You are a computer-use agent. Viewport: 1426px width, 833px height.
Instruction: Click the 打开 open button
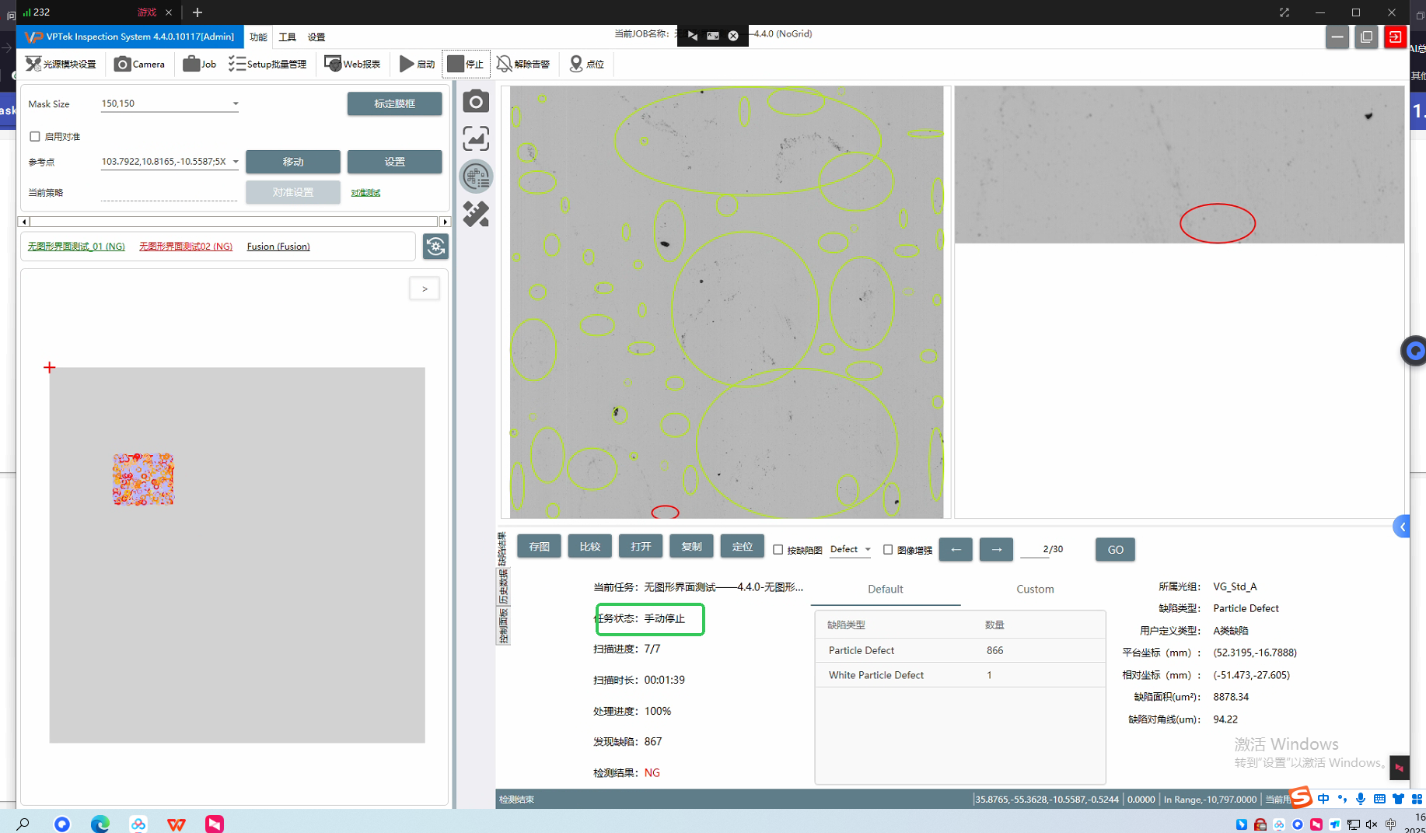click(641, 547)
